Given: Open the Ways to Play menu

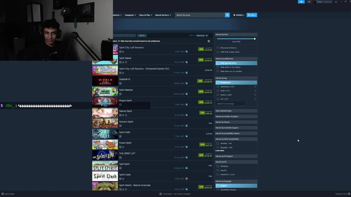Looking at the screenshot, I should click(x=145, y=15).
